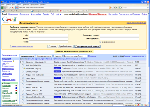Check the Dmitriy, Yury conversation checkbox

(x=22, y=71)
